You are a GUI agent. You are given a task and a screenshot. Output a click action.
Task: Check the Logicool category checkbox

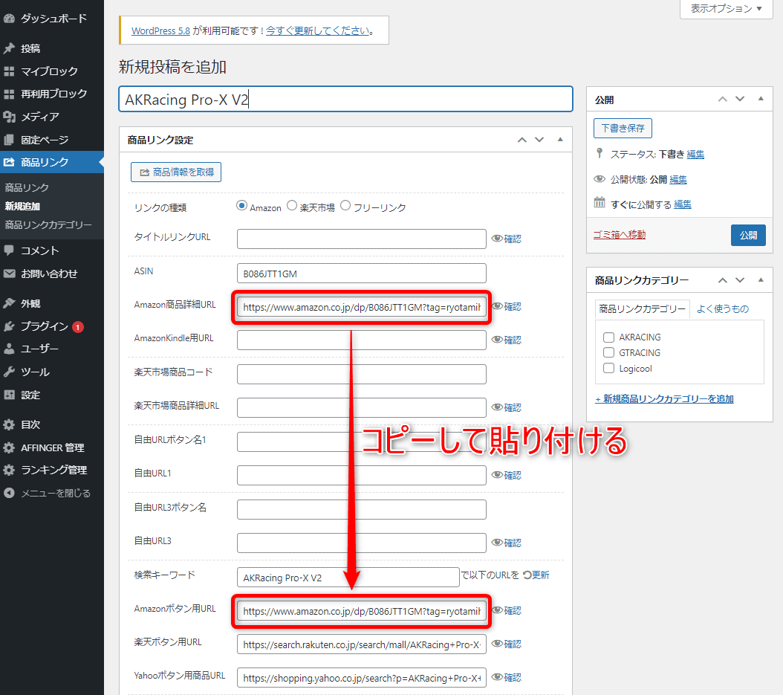[x=608, y=368]
